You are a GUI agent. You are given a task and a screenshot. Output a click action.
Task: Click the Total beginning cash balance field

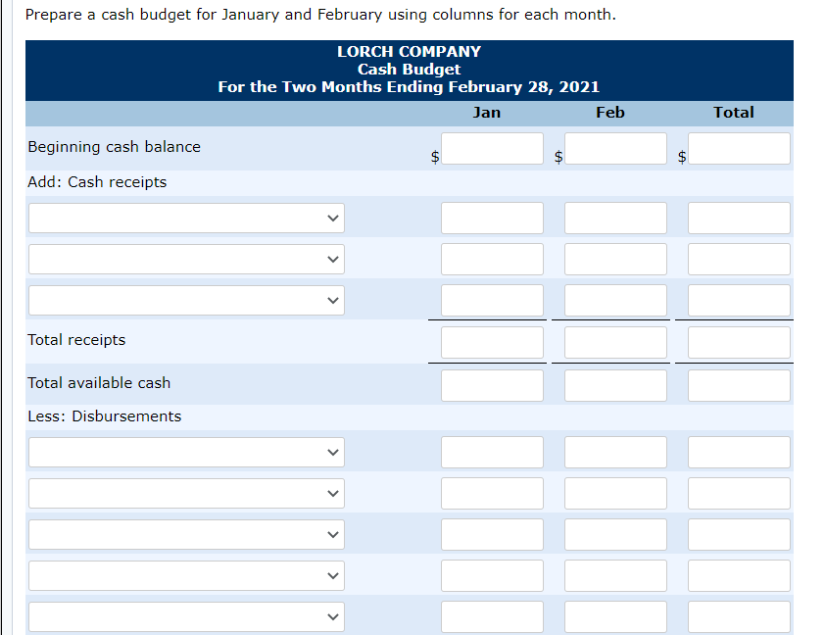coord(739,148)
